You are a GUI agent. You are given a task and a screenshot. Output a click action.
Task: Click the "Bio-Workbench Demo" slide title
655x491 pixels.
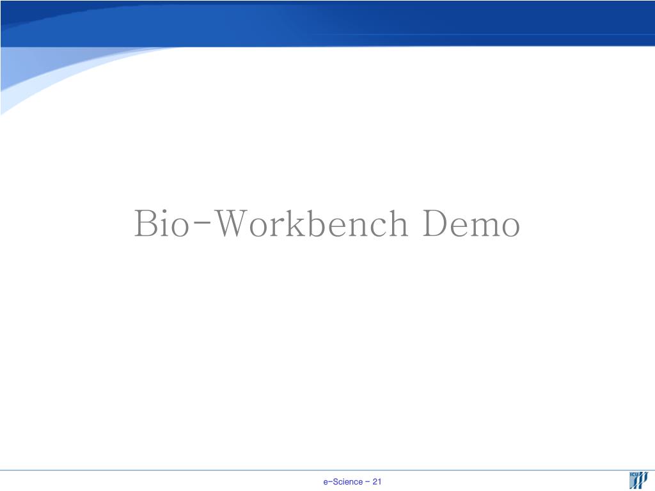327,223
